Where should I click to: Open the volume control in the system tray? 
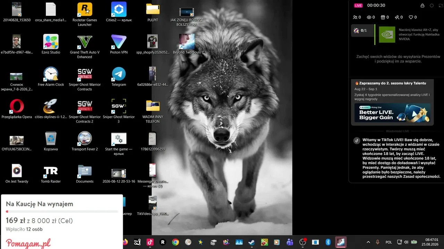coord(407,242)
